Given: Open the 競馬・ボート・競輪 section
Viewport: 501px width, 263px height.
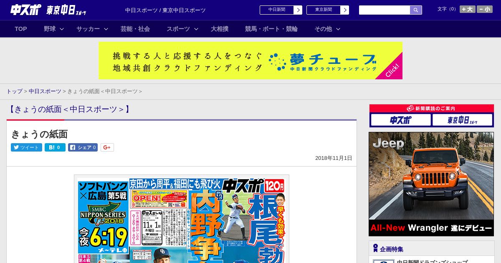Looking at the screenshot, I should pos(271,29).
